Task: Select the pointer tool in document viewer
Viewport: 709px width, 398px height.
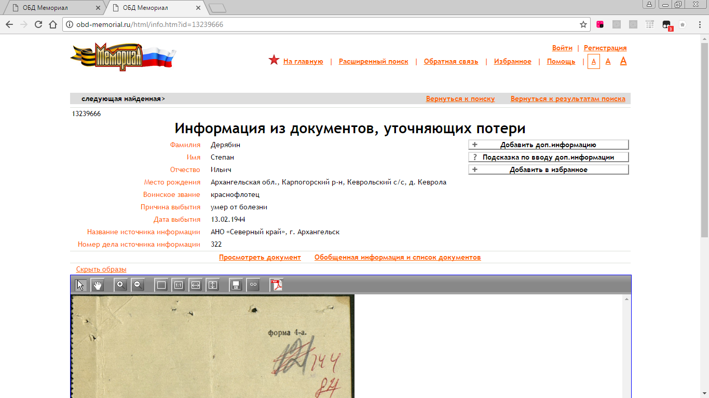Action: pyautogui.click(x=80, y=285)
